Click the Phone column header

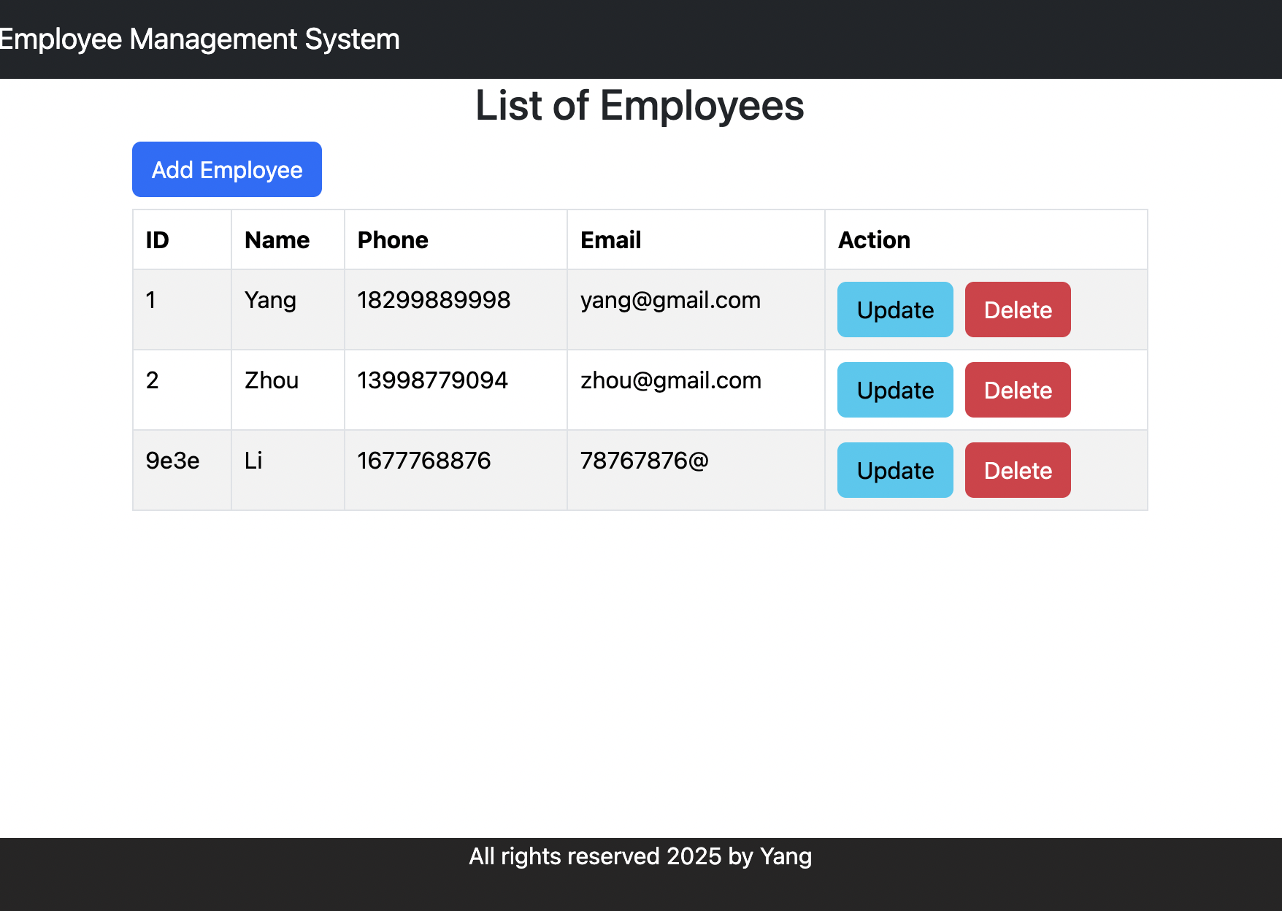click(393, 240)
